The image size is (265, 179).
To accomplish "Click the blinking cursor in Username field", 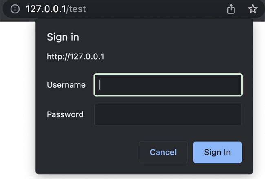I will click(x=100, y=84).
